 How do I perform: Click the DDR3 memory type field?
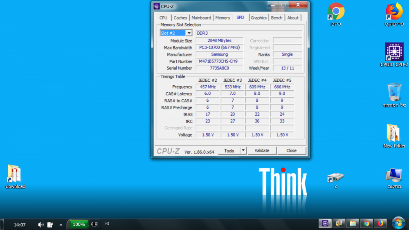[x=249, y=33]
